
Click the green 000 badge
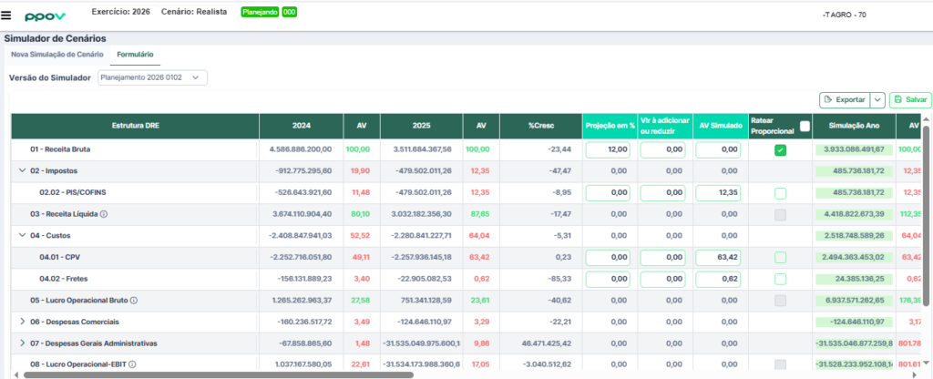click(289, 13)
